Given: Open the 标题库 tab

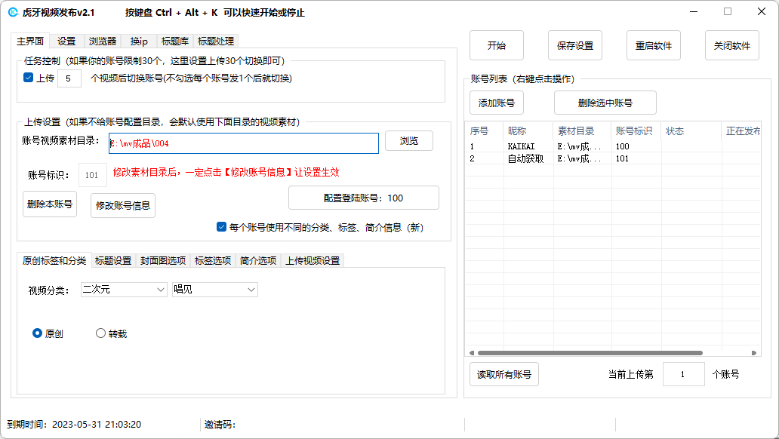Looking at the screenshot, I should [x=174, y=41].
